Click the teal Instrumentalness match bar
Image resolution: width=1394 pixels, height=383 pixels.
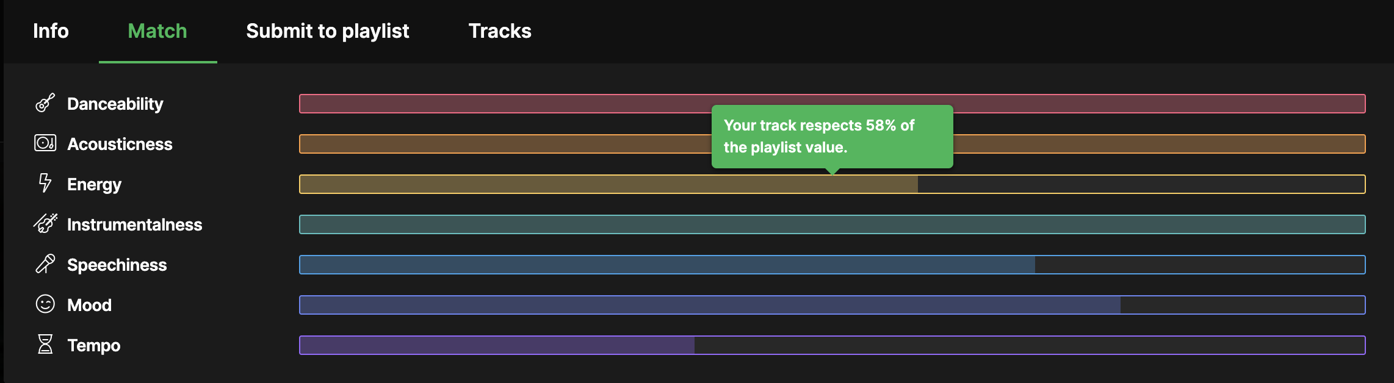(x=832, y=224)
